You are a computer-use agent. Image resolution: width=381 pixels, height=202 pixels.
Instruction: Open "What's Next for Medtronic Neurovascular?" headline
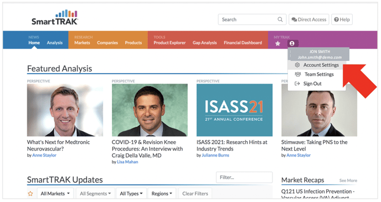coord(58,146)
